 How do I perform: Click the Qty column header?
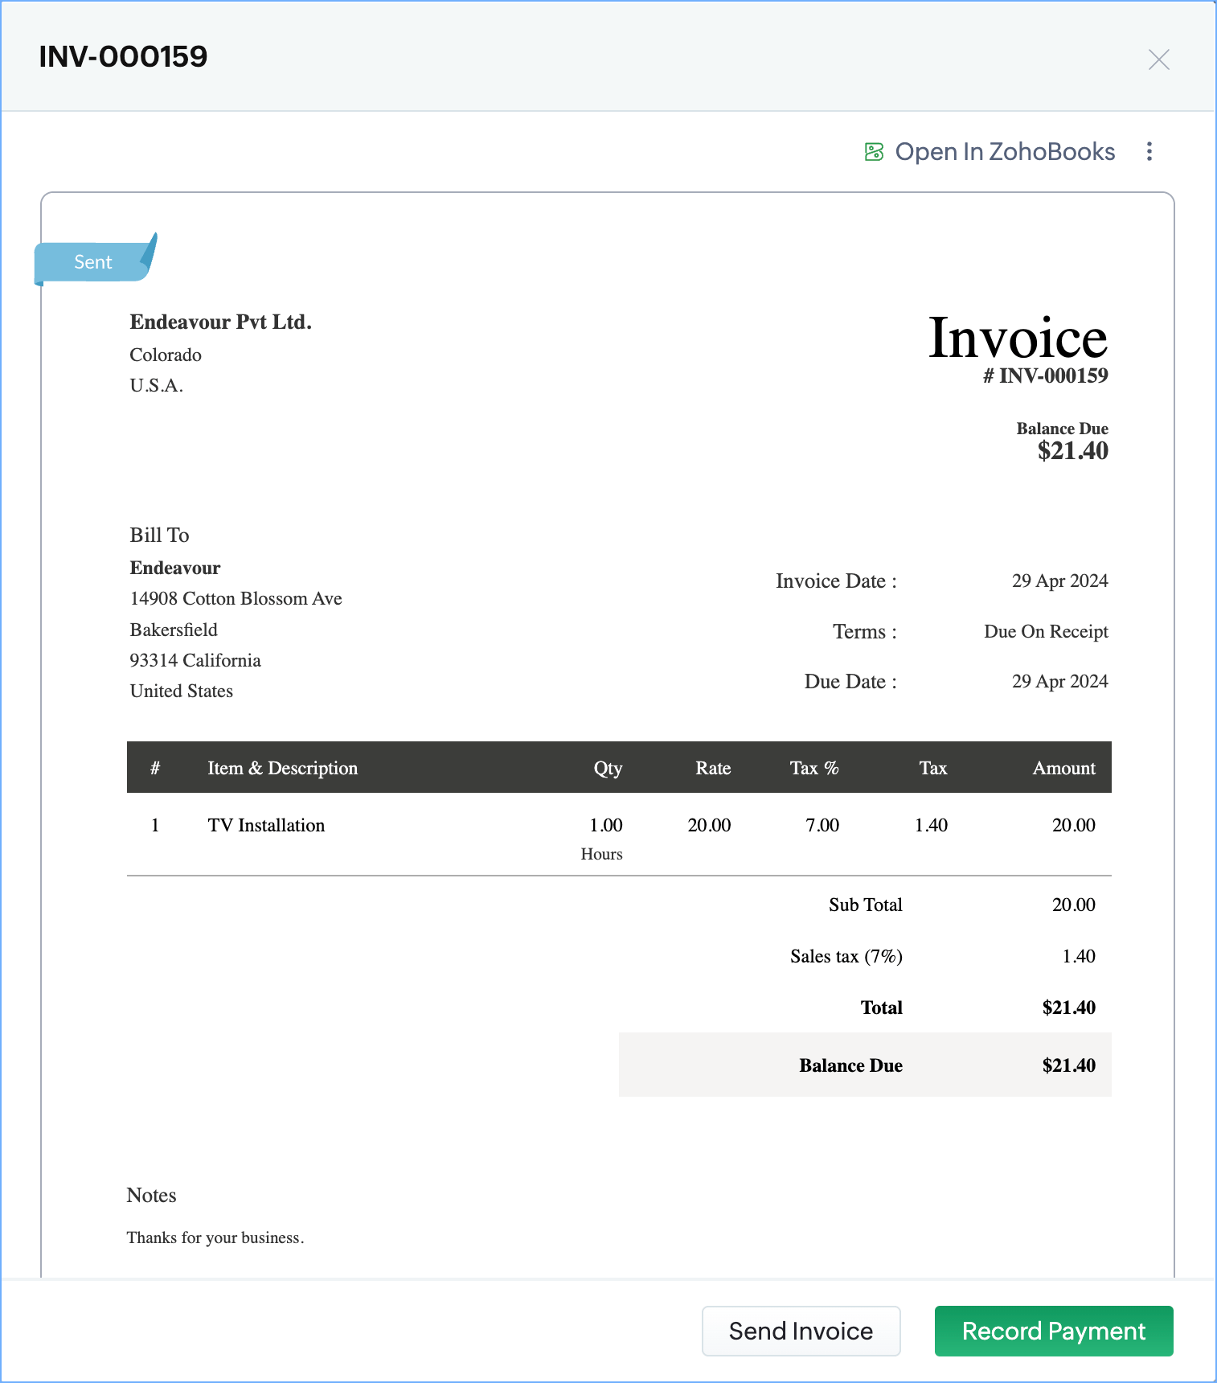tap(608, 768)
